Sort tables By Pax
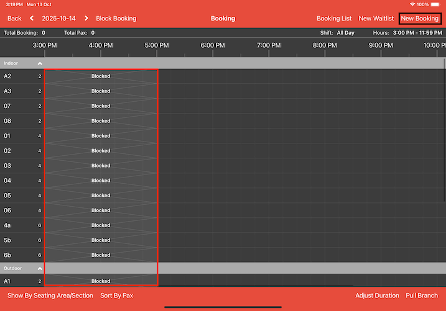 116,295
